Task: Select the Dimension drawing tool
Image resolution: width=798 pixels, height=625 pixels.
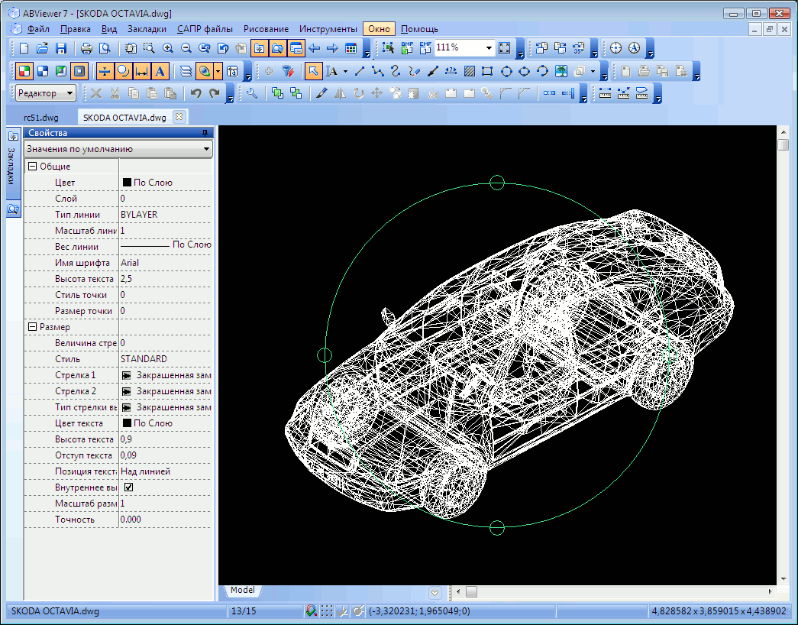Action: pos(451,71)
